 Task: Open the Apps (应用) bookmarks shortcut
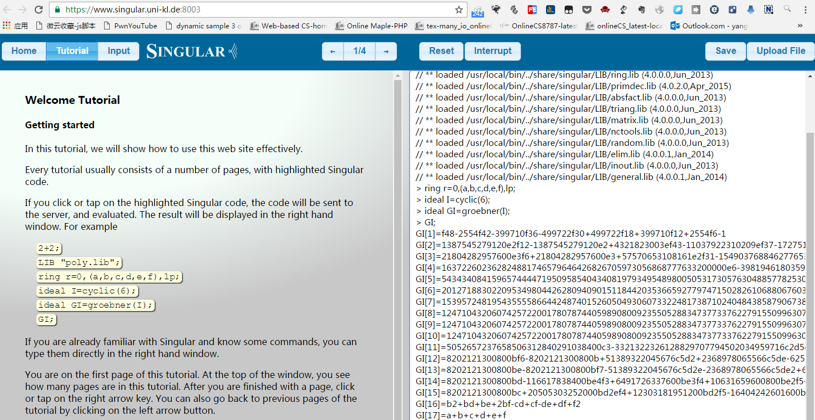tap(15, 26)
